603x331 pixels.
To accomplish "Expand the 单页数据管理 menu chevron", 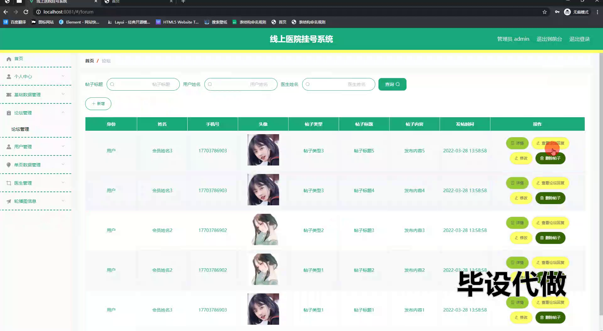I will pyautogui.click(x=63, y=164).
